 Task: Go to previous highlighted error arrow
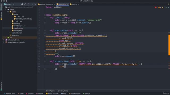(166, 7)
